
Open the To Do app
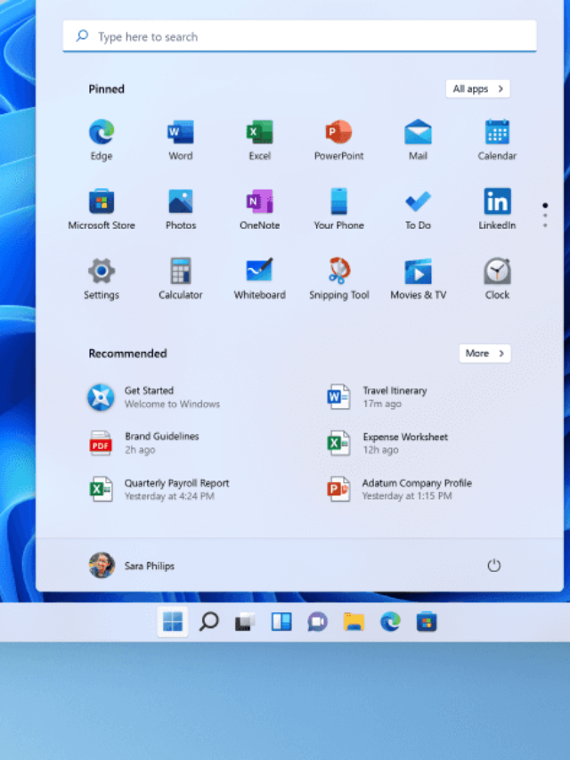click(x=418, y=202)
